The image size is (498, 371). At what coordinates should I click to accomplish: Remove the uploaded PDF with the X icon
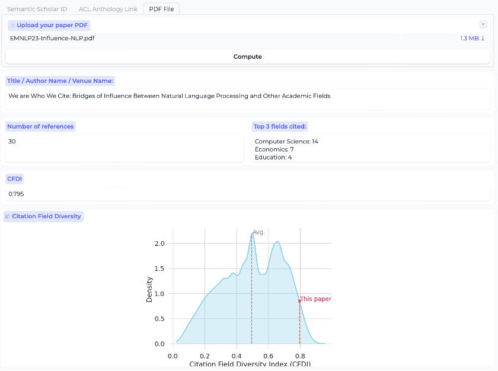tap(483, 24)
